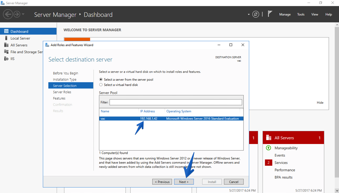Click the Local Server sidebar icon
This screenshot has width=339, height=193.
(6, 38)
